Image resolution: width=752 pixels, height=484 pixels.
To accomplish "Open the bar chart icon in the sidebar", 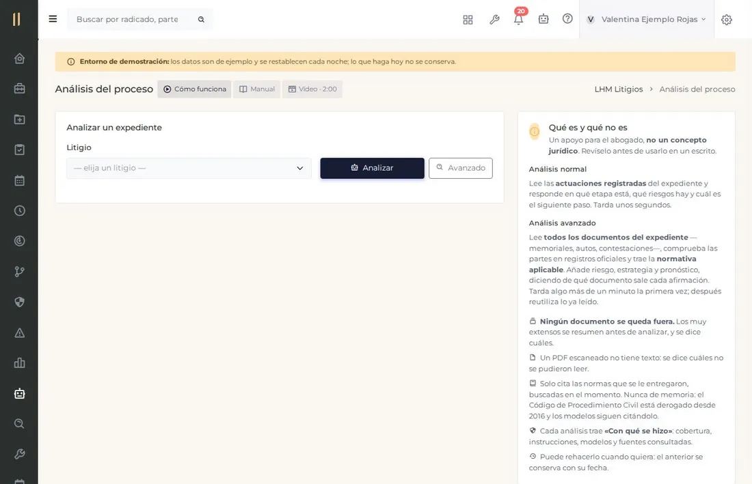I will [19, 363].
